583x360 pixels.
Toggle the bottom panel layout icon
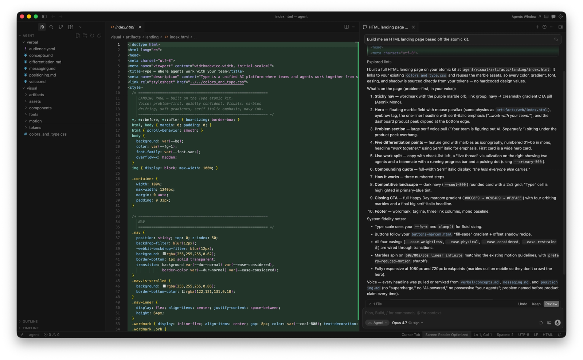(x=546, y=16)
